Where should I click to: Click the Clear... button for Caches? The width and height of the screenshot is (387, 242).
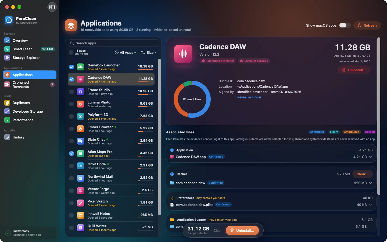[x=363, y=174]
